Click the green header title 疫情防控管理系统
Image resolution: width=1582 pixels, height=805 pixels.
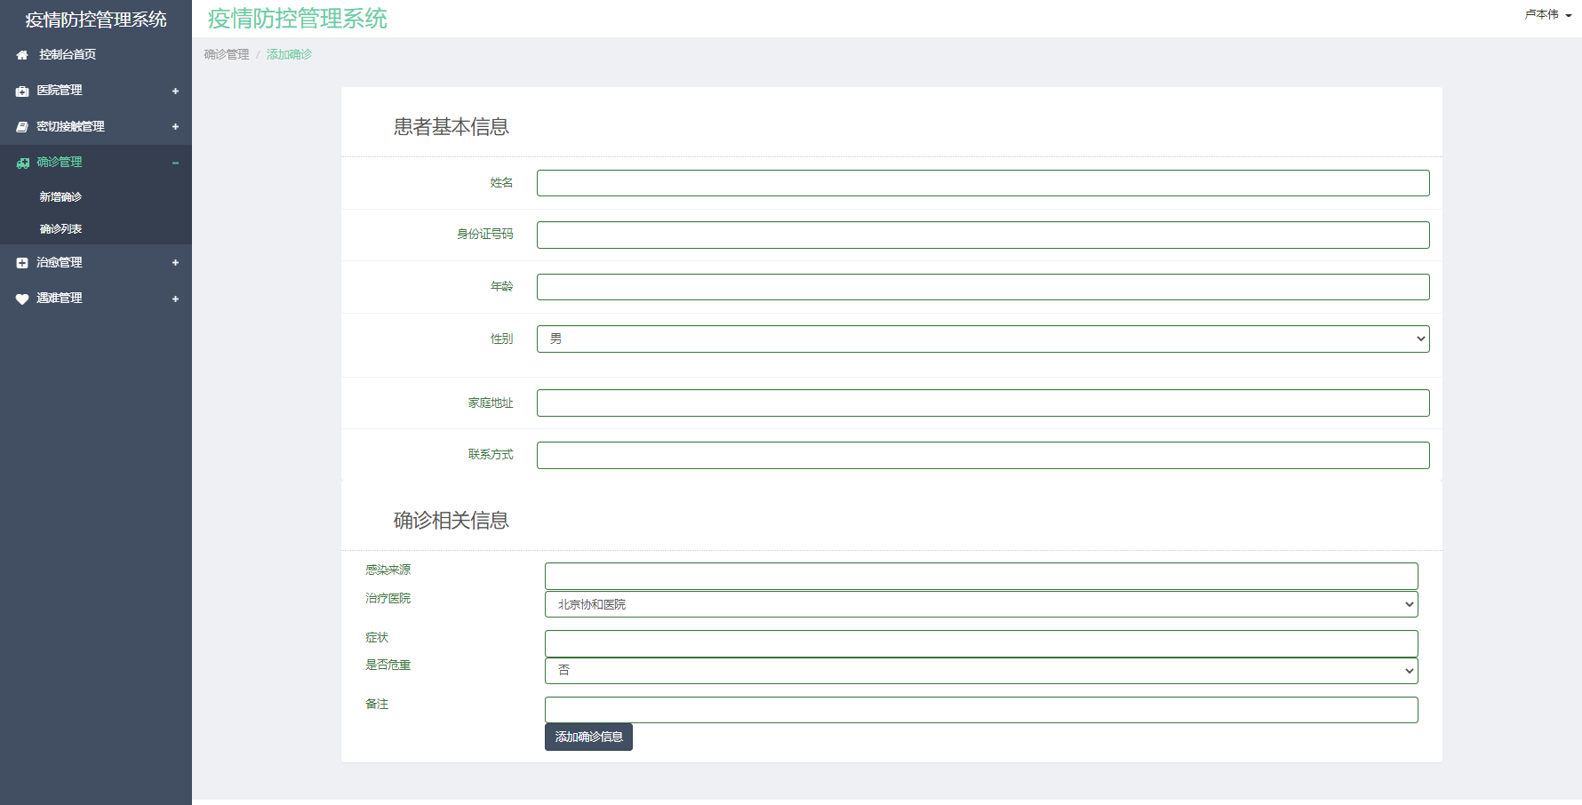(x=298, y=19)
